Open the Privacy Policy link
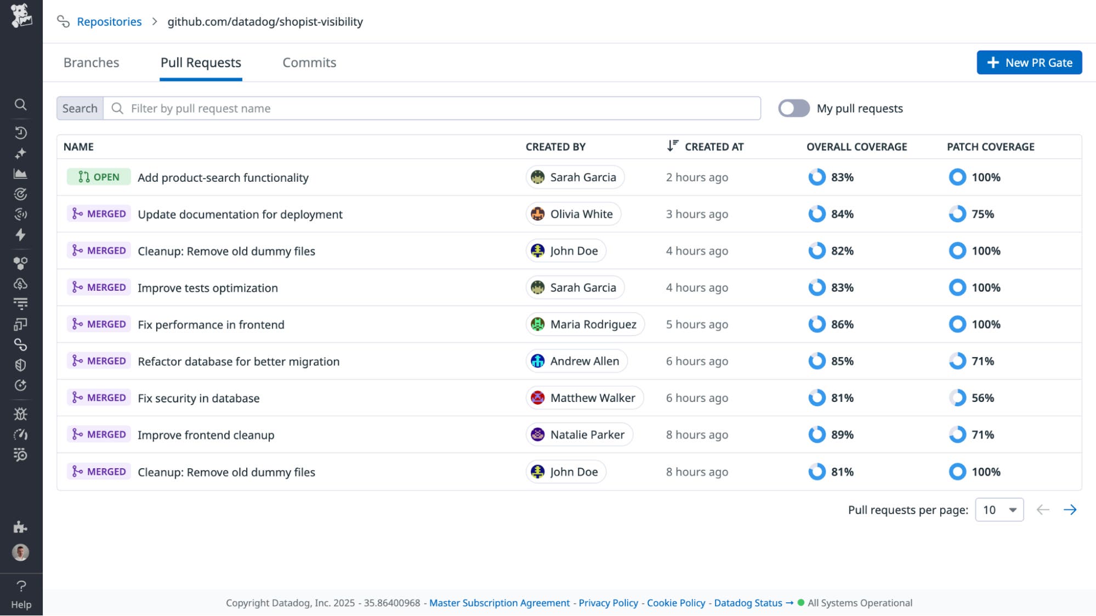 click(607, 603)
